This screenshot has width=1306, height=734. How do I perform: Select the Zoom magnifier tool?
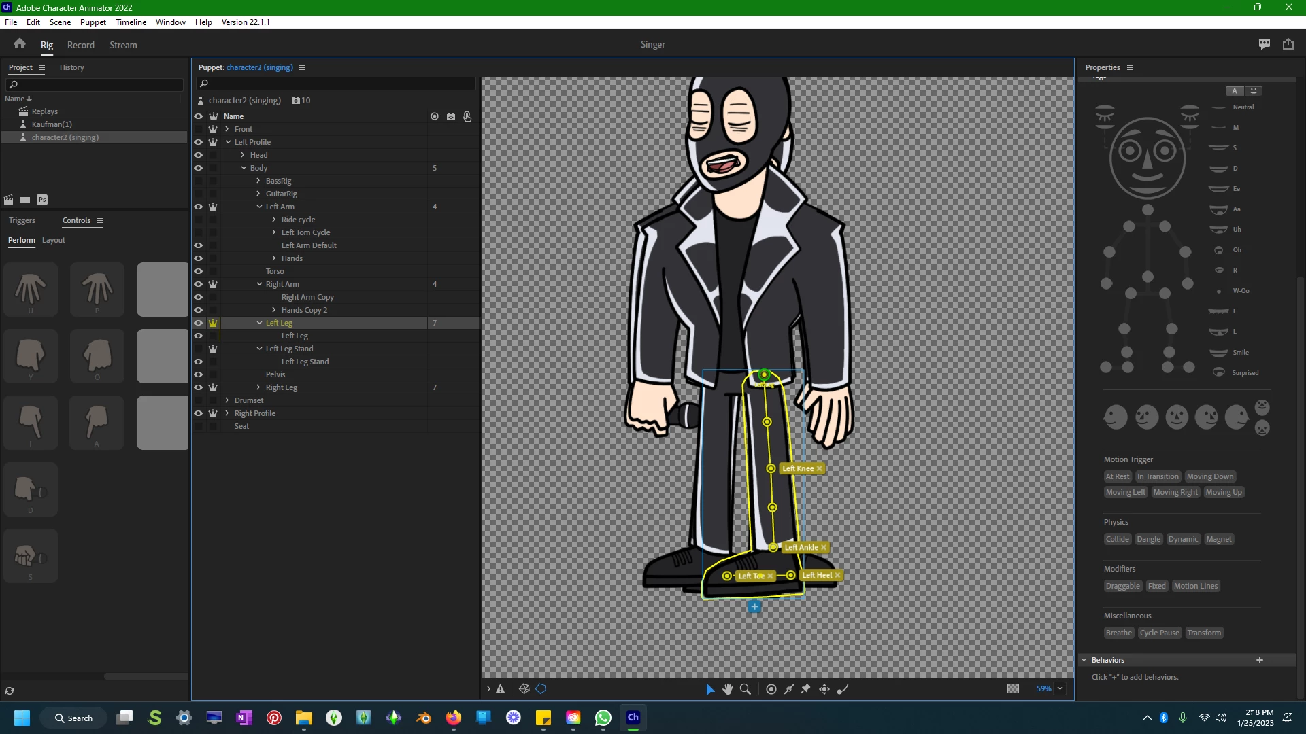pyautogui.click(x=746, y=689)
